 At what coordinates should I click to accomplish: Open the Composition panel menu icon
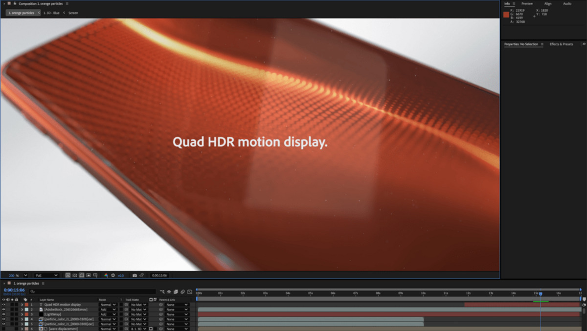tap(68, 3)
